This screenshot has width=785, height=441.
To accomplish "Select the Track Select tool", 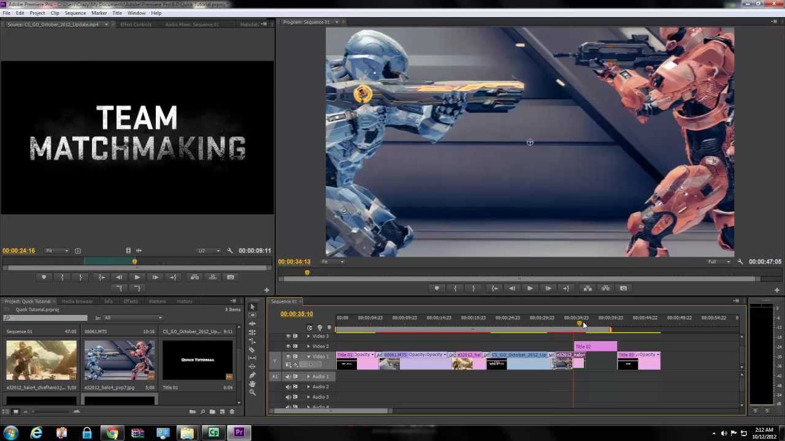I will [x=252, y=315].
